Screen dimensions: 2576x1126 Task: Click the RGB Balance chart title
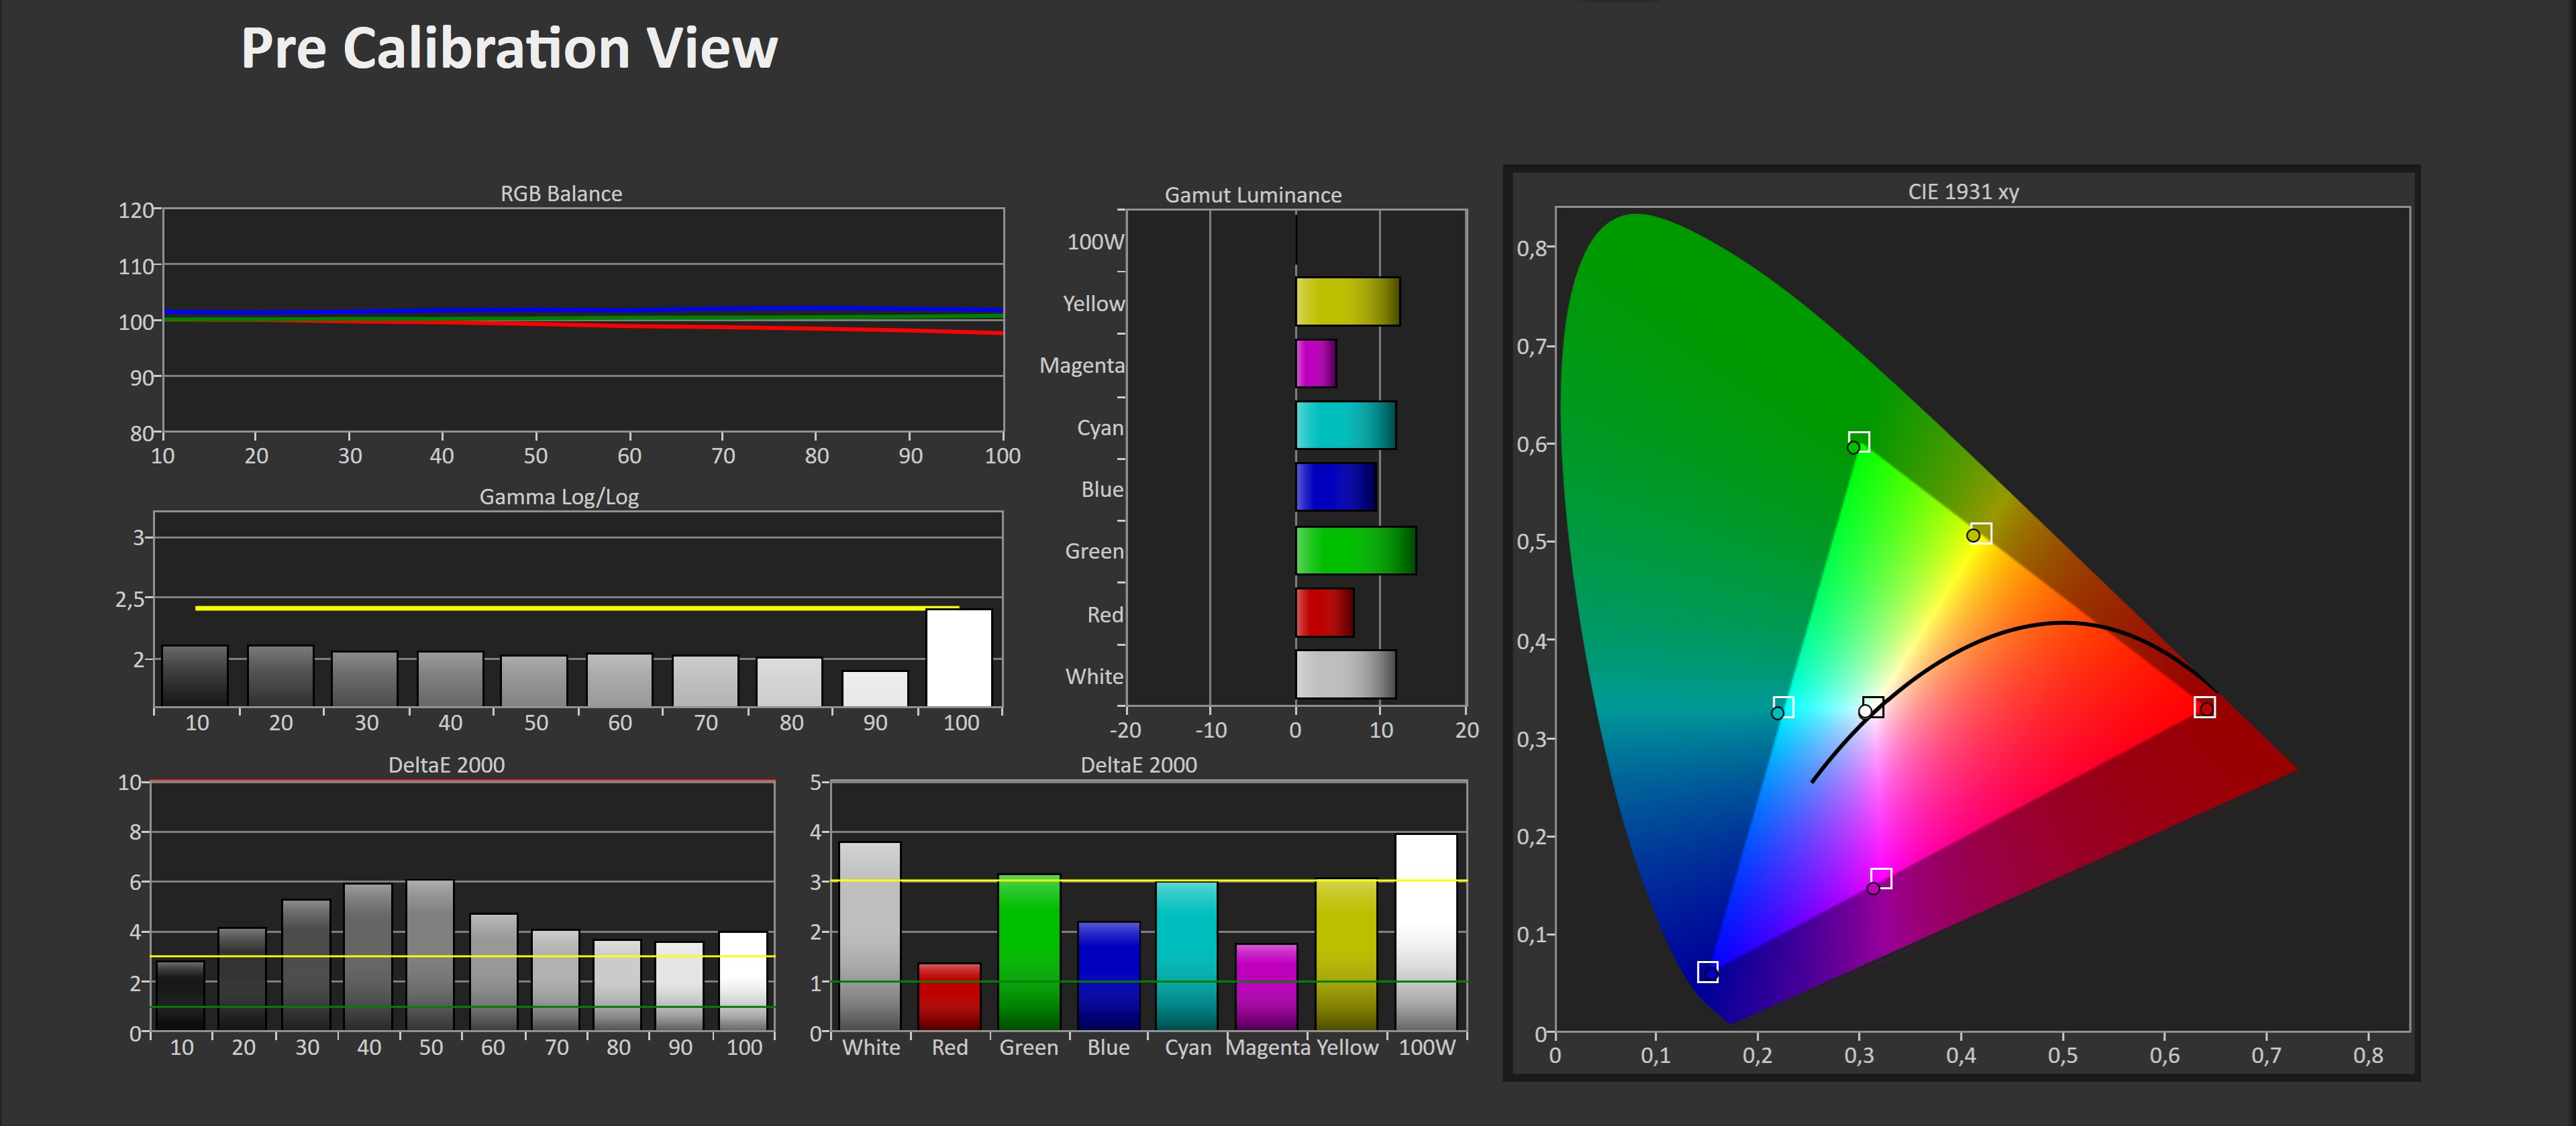[561, 194]
